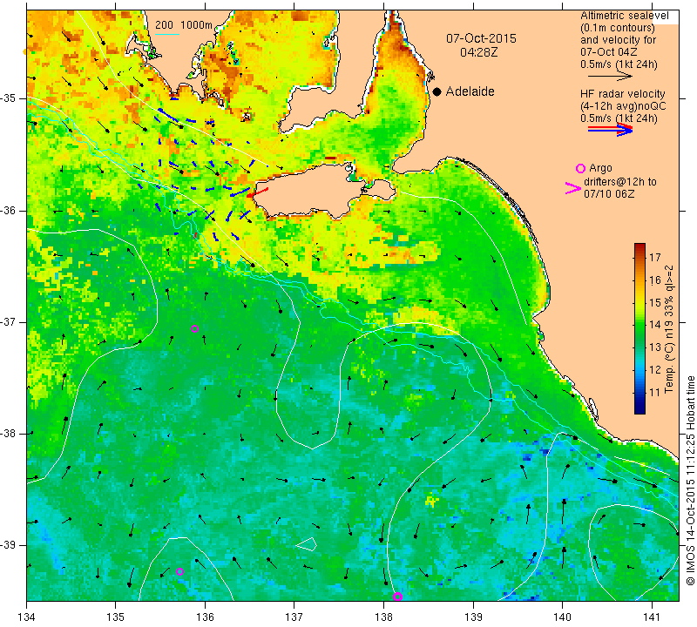This screenshot has width=697, height=627.
Task: Click 'drifters@12h to' legend text
Action: point(620,182)
